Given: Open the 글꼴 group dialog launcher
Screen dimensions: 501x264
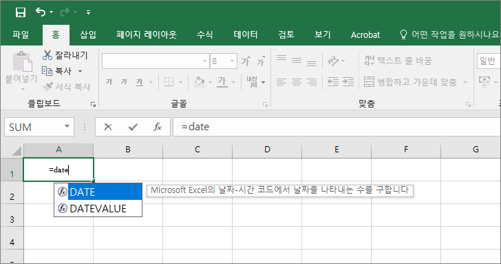Looking at the screenshot, I should (265, 104).
